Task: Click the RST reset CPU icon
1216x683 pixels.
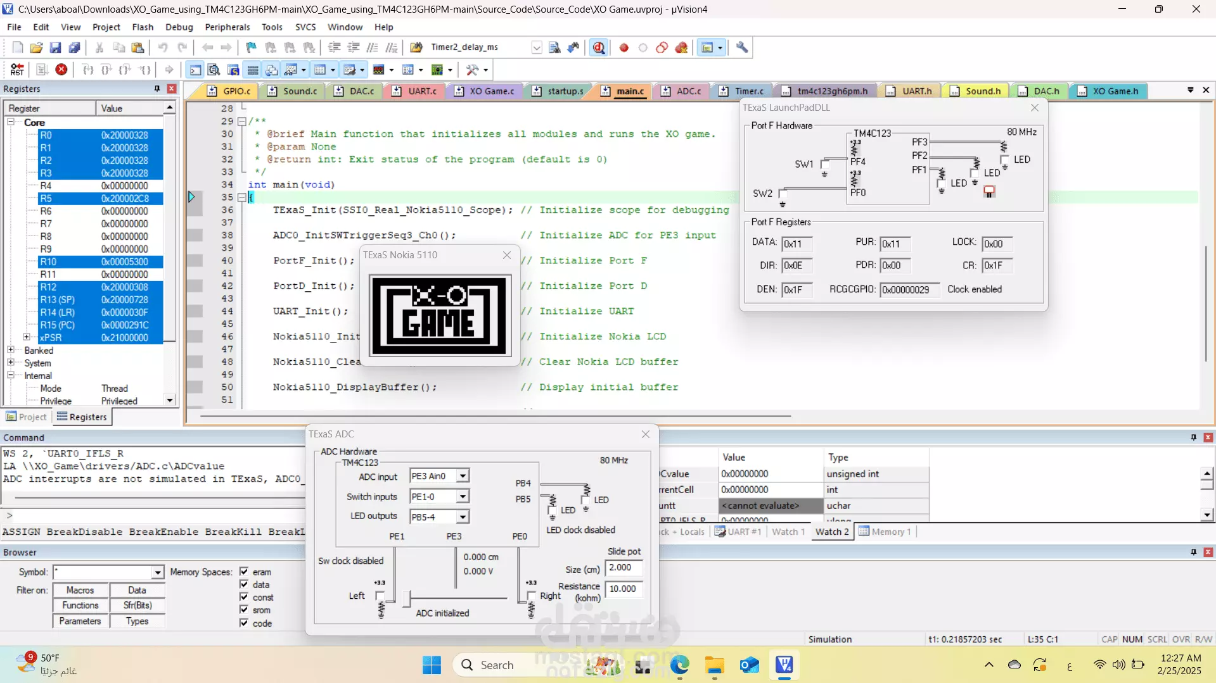Action: coord(18,70)
